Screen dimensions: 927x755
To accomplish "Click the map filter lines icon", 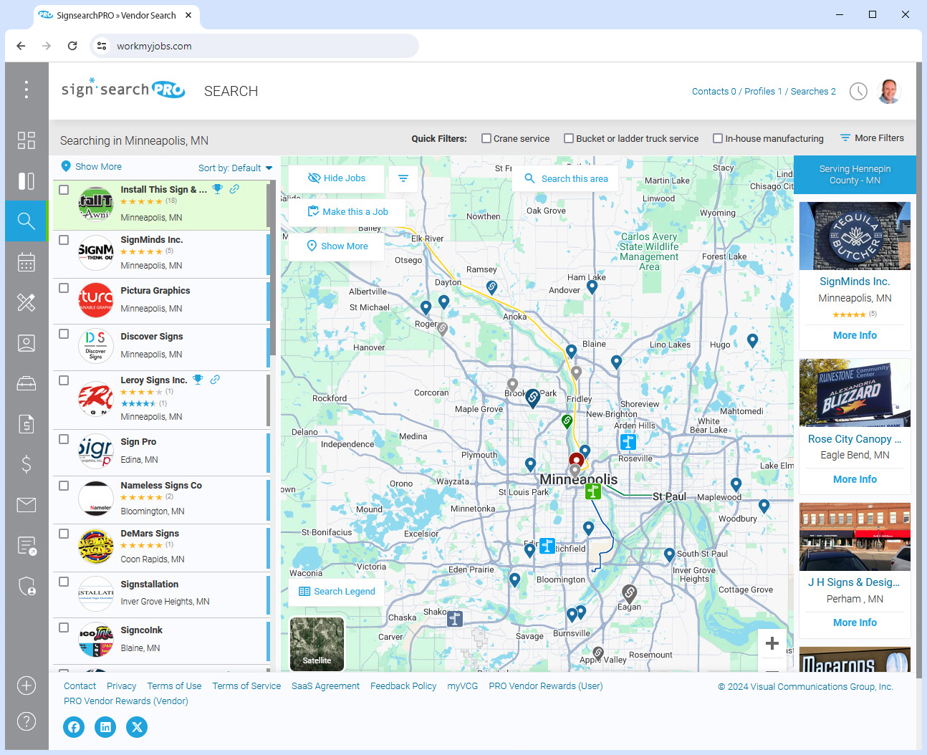I will [403, 178].
